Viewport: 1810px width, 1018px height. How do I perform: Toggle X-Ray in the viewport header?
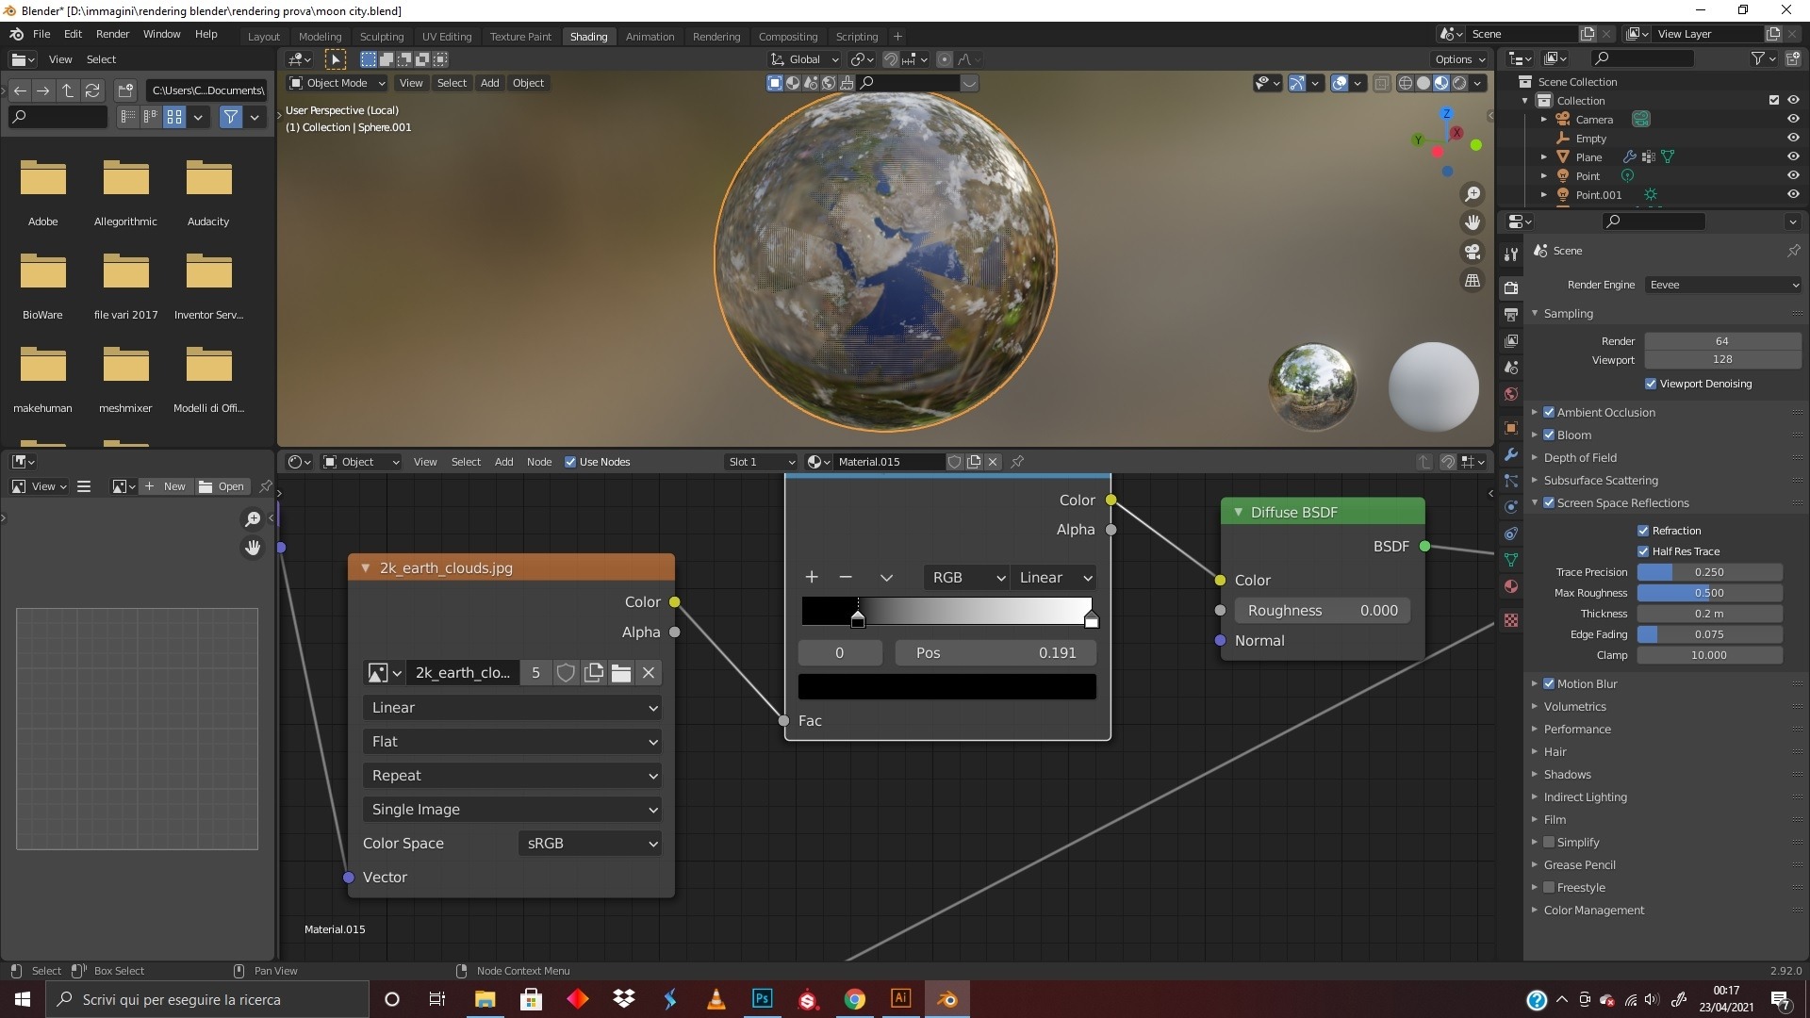click(x=1381, y=83)
